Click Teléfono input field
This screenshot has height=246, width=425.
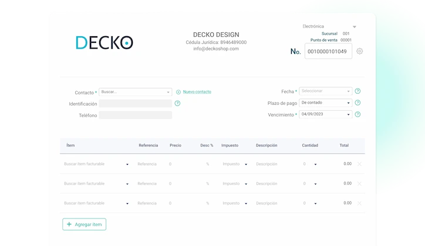135,115
